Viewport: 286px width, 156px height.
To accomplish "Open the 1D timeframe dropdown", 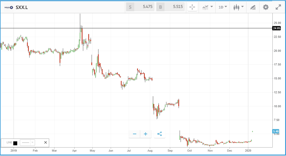I will (x=222, y=7).
